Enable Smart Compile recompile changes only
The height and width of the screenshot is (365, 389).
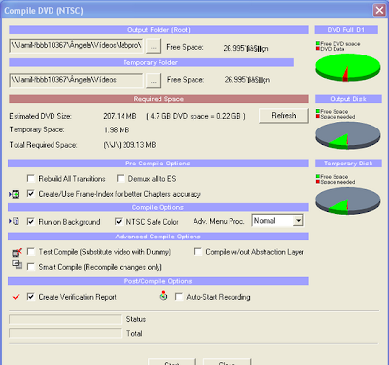pos(31,267)
